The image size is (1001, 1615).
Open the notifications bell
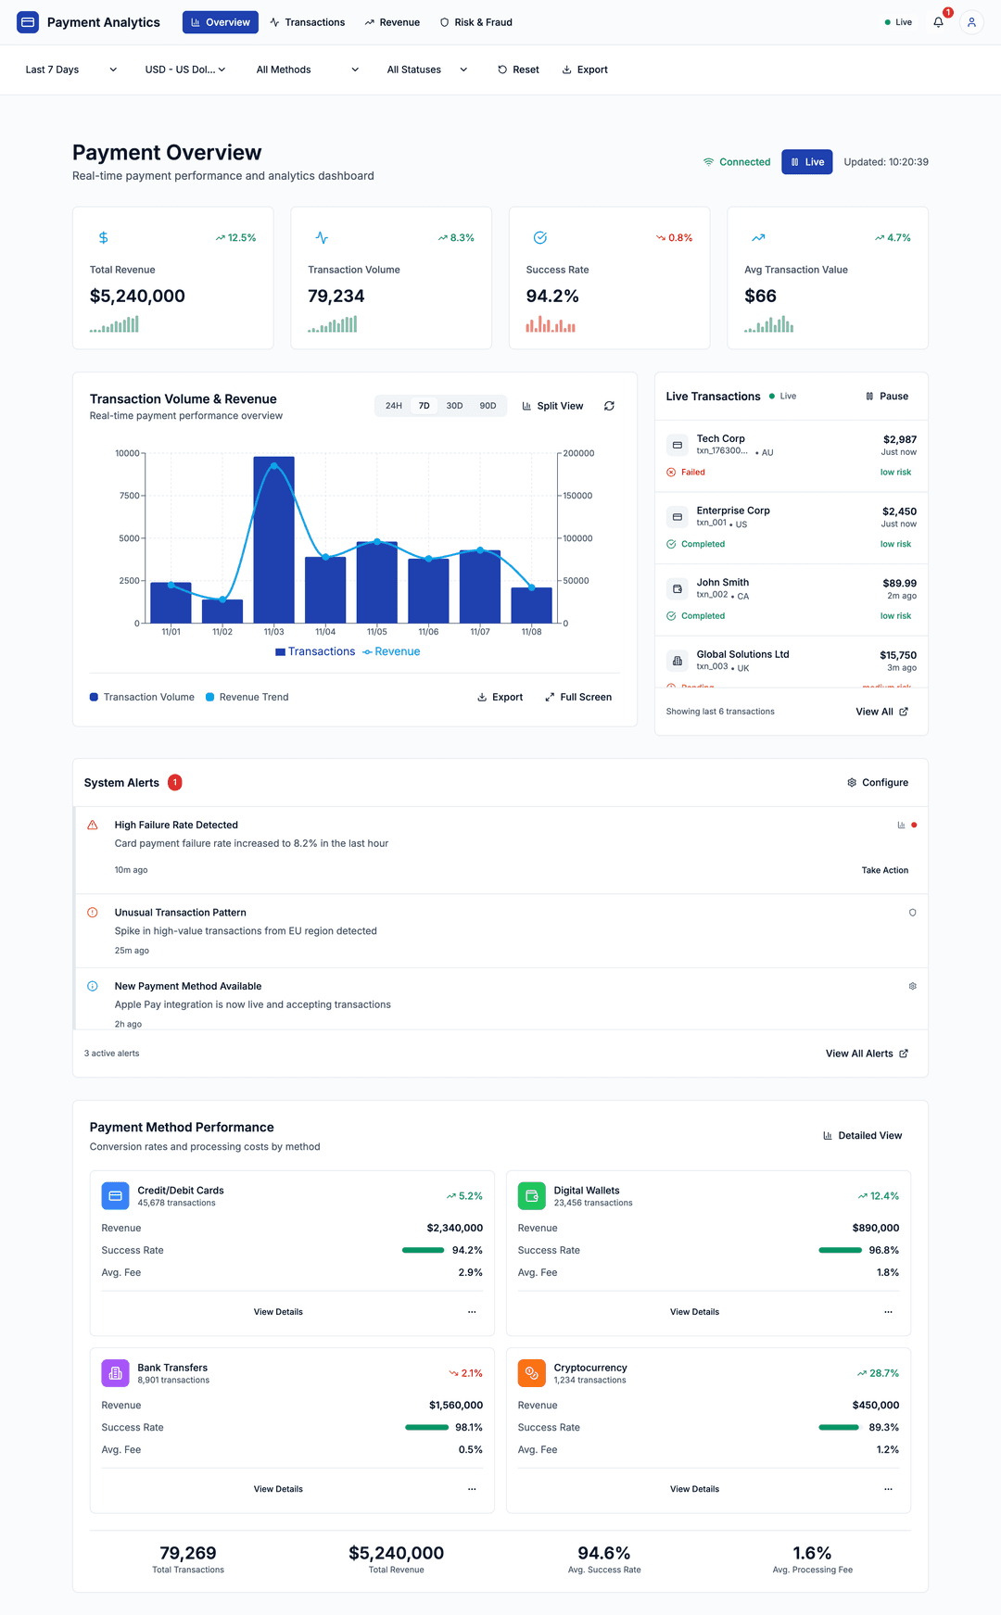[939, 22]
